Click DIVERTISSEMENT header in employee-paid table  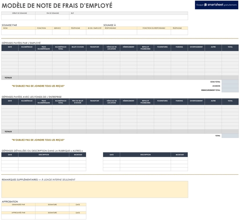(x=196, y=48)
